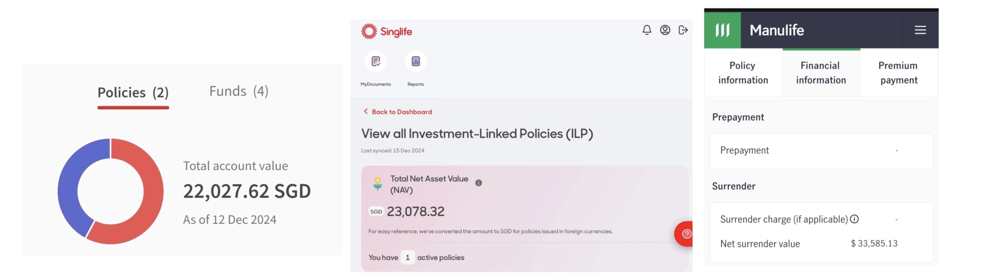The width and height of the screenshot is (990, 275).
Task: Open the Policy information tab
Action: 743,73
